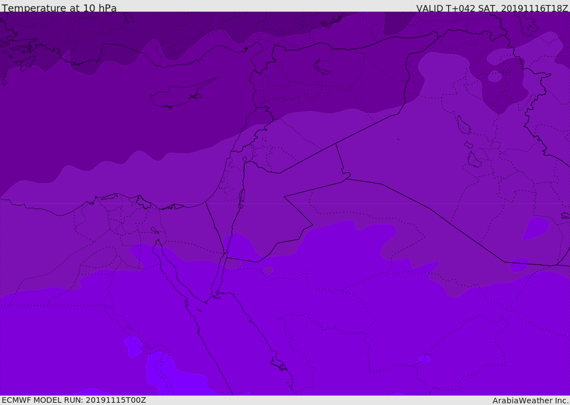Click the 'ECMWF MODEL RUN: 20191115T00Z' text

tap(74, 400)
